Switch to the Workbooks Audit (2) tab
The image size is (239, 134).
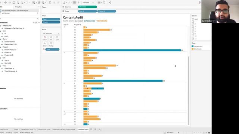(28, 130)
